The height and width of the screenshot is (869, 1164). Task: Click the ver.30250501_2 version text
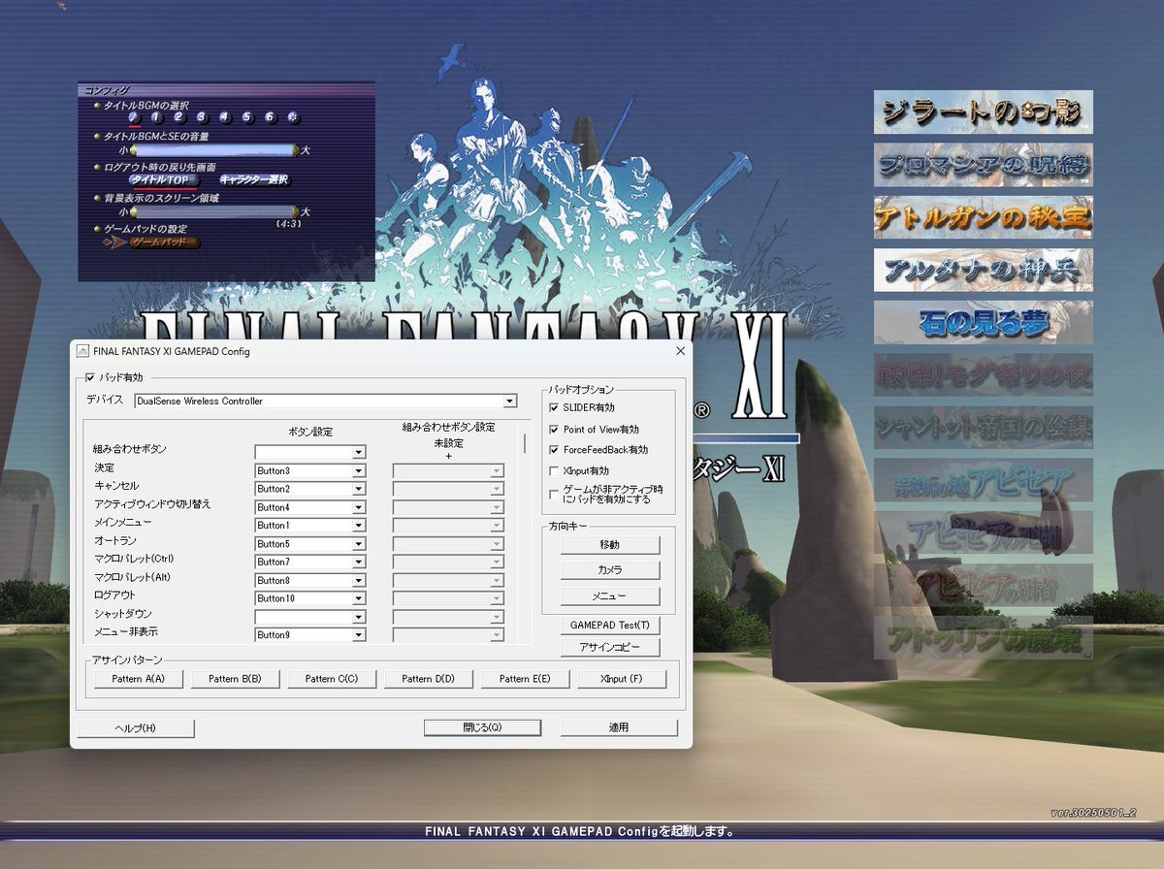[x=1093, y=813]
